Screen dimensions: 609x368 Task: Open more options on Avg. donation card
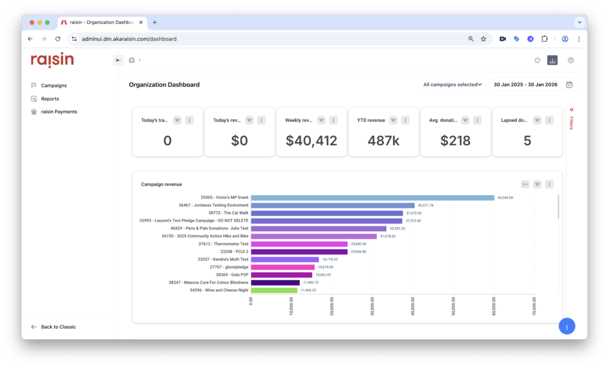[x=478, y=120]
